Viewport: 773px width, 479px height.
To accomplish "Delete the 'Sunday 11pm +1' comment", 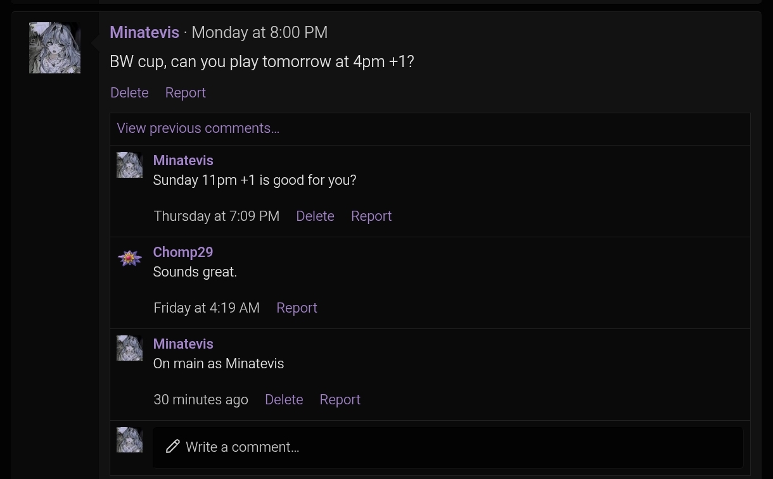I will coord(315,216).
